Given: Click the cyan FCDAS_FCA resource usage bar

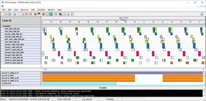Looking at the screenshot, I should 79,83.
